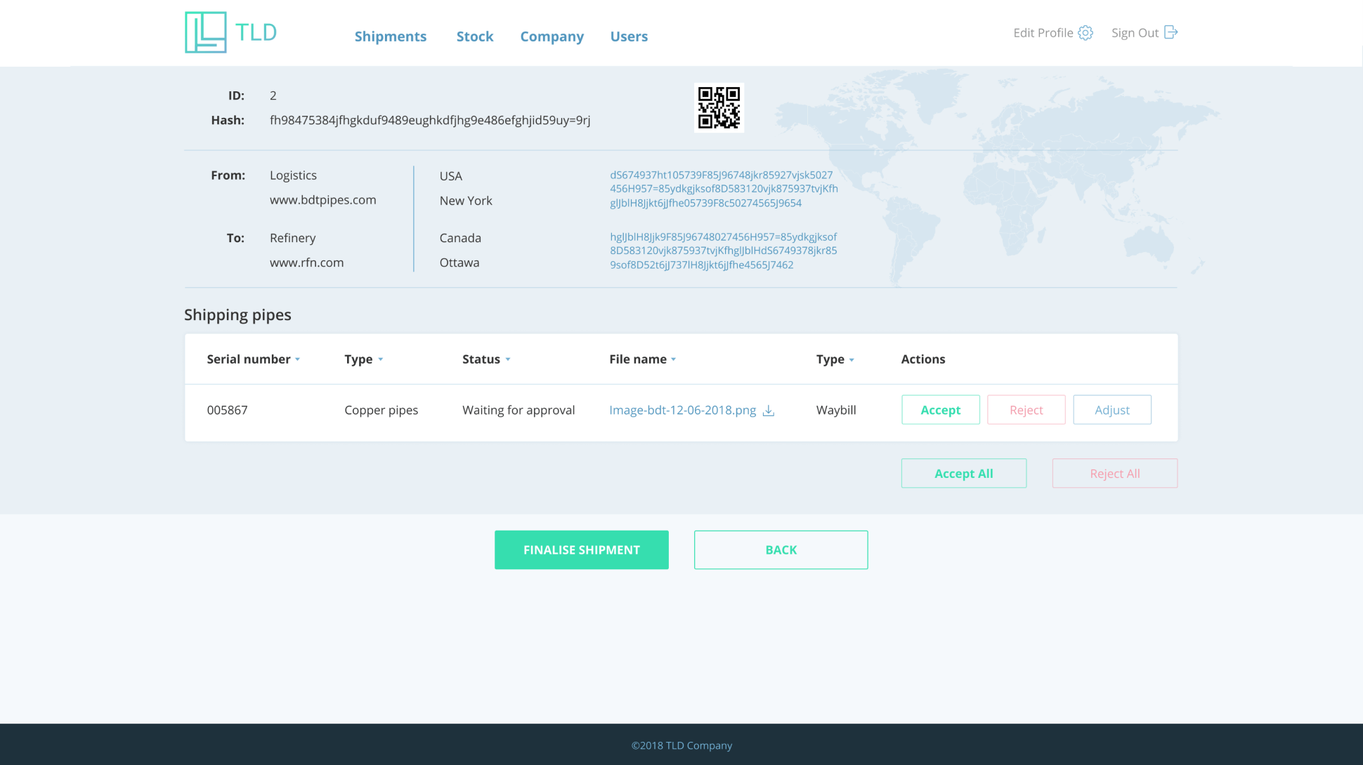Expand the Status column filter

[508, 359]
